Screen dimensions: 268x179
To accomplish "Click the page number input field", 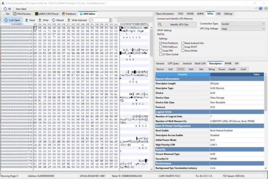I will (x=99, y=20).
